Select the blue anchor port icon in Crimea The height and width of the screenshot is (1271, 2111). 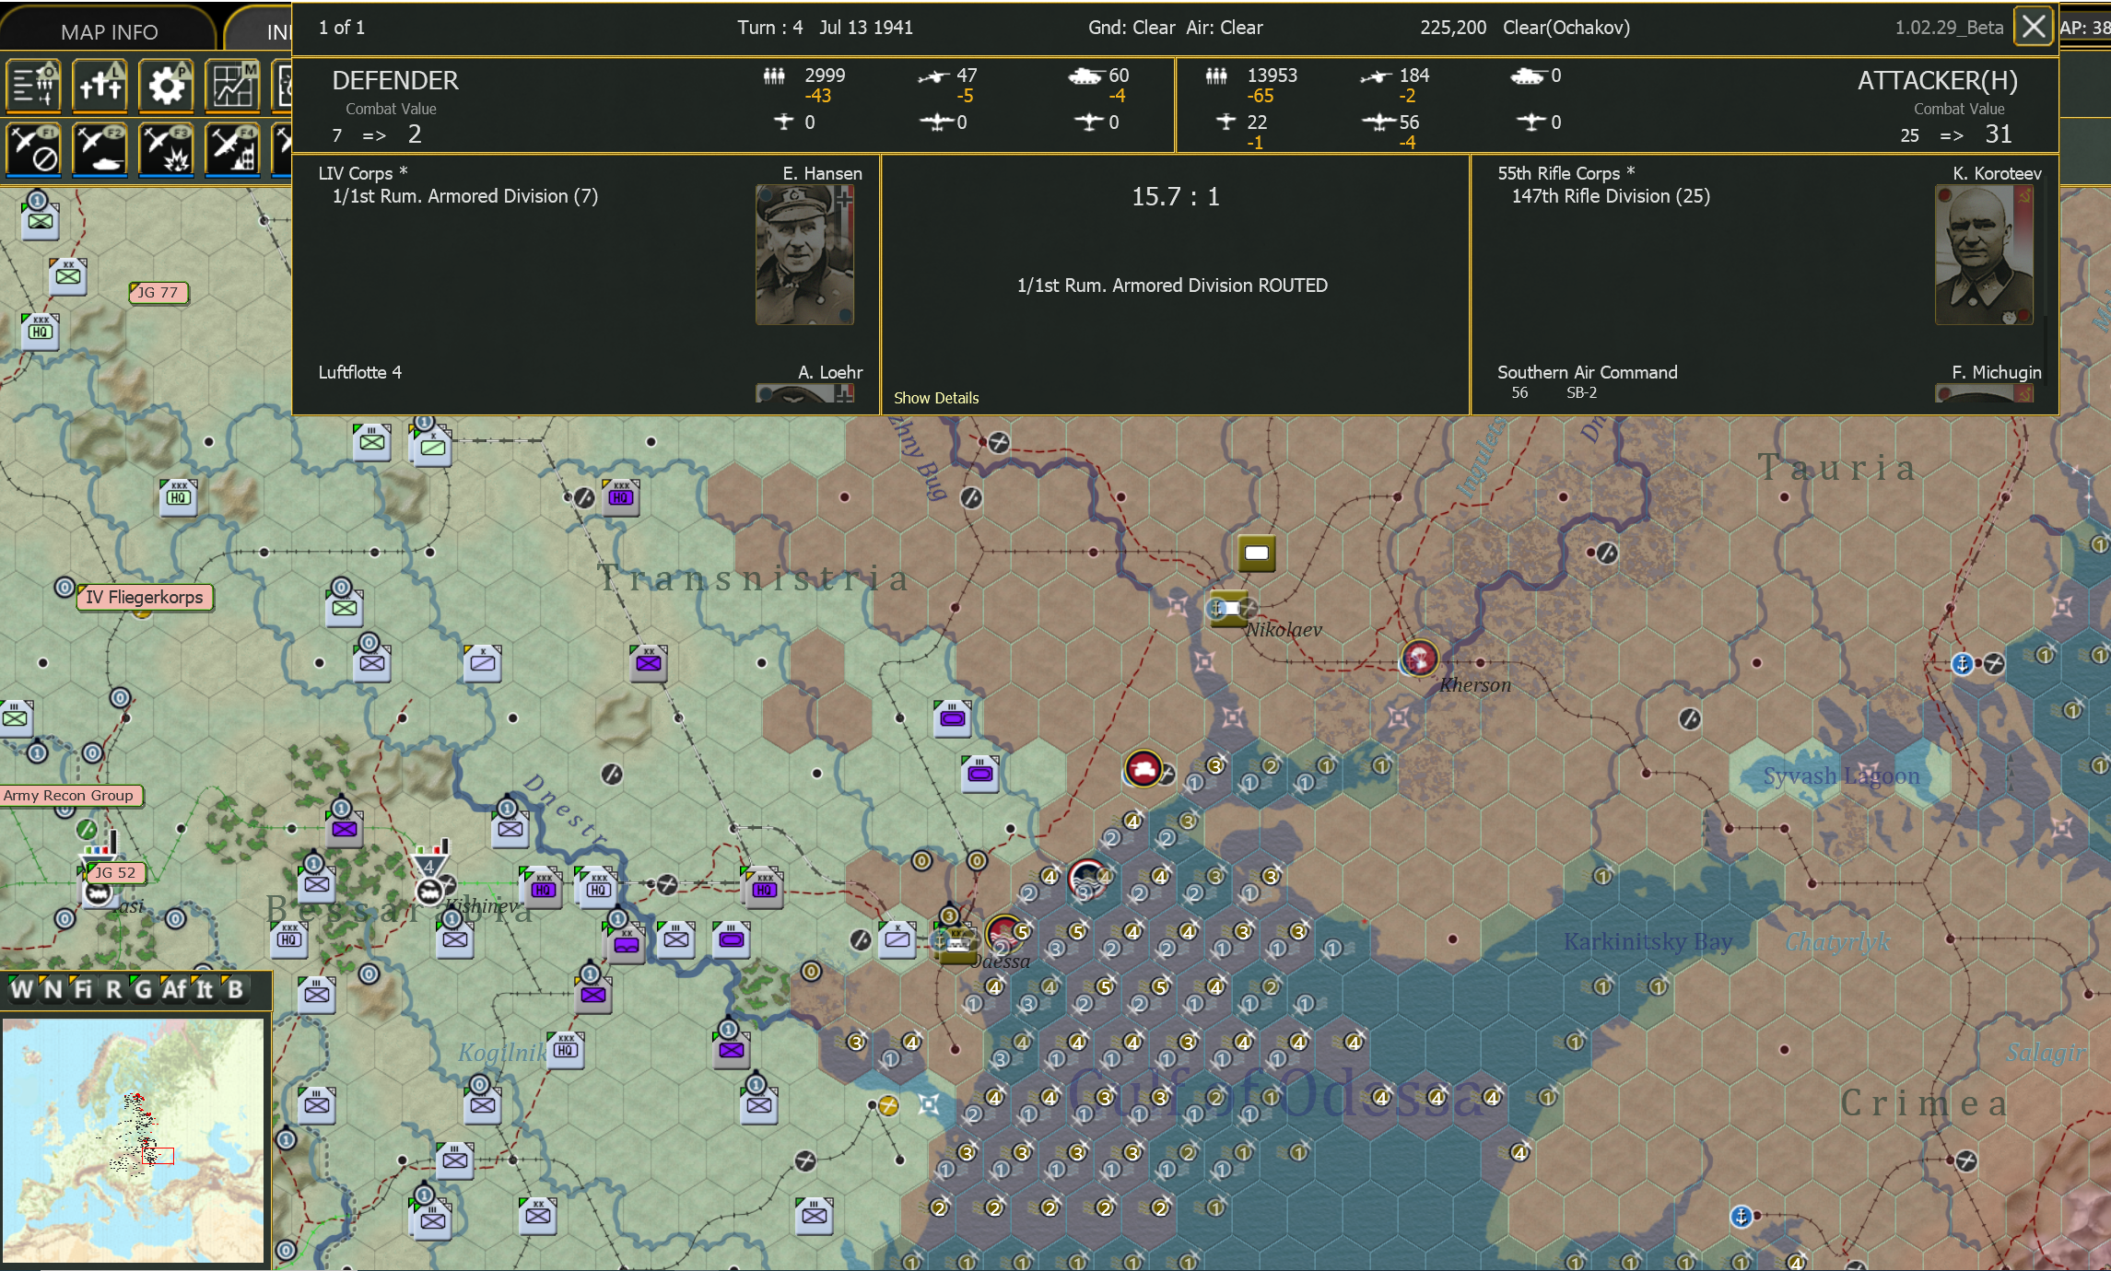tap(1741, 1217)
